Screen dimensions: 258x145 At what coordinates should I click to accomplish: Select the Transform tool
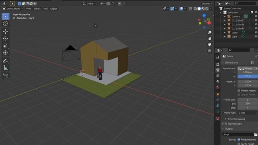(x=5, y=53)
